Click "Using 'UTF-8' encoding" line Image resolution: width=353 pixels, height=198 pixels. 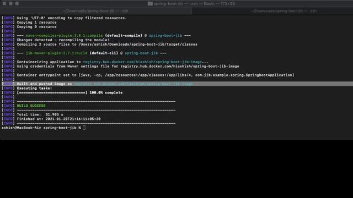click(x=72, y=18)
